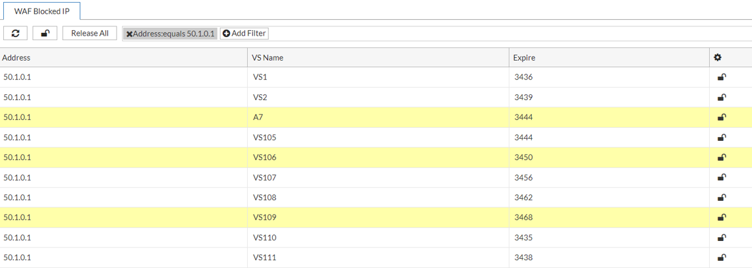Release the VS111 row lock icon
752x268 pixels.
(x=722, y=257)
